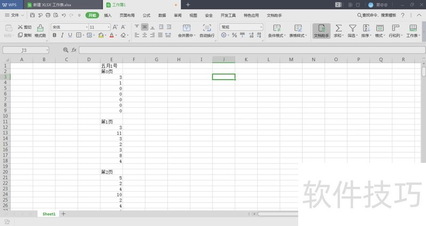Screen dimensions: 426x226
Task: Click the distributed alignment icon
Action: [168, 35]
